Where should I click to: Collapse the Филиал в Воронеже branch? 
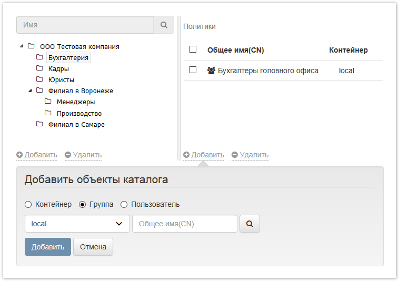30,91
